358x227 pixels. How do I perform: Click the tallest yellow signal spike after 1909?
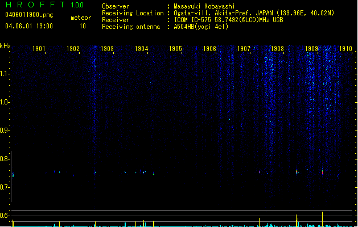[322, 219]
